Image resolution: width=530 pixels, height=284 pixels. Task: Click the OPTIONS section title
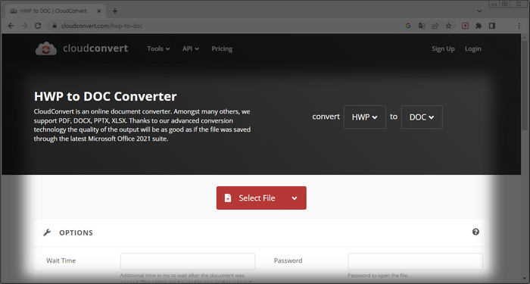[76, 233]
